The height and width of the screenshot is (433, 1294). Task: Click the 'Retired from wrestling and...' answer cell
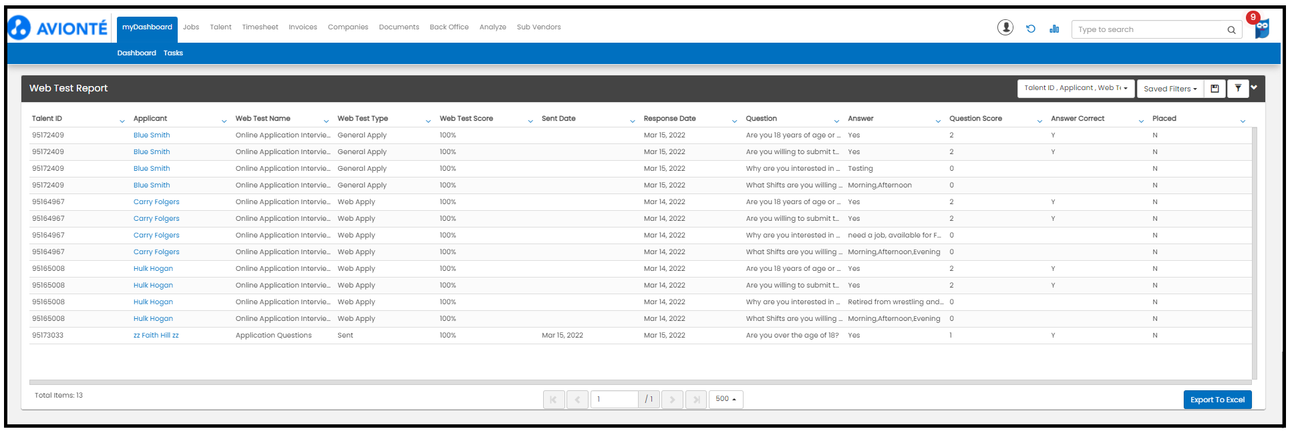896,302
